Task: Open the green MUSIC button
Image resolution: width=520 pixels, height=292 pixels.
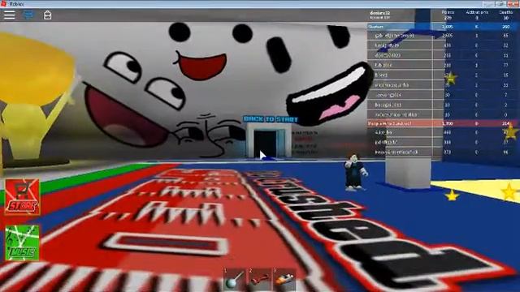Action: point(22,243)
